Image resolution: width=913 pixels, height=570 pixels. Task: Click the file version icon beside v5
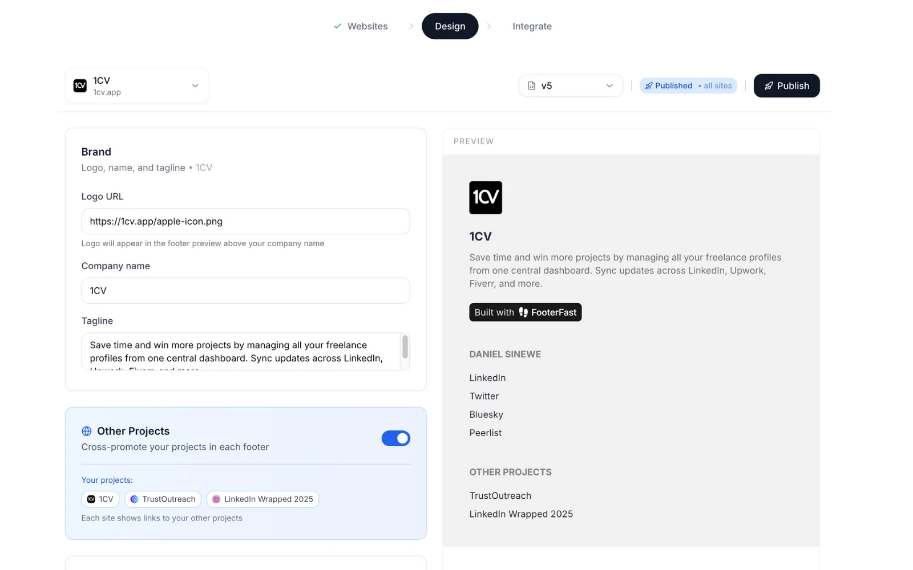pyautogui.click(x=532, y=85)
